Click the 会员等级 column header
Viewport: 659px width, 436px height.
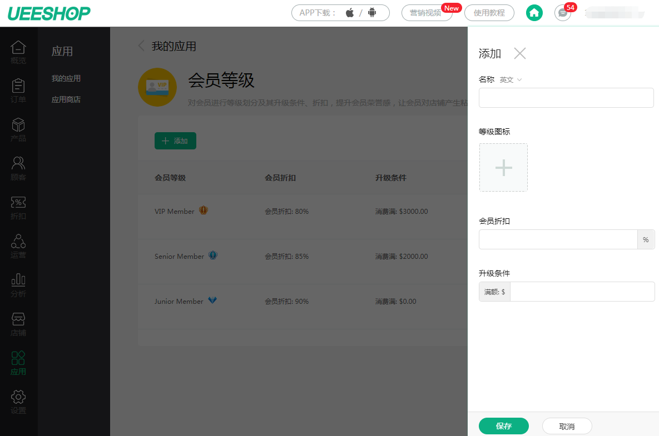tap(170, 178)
